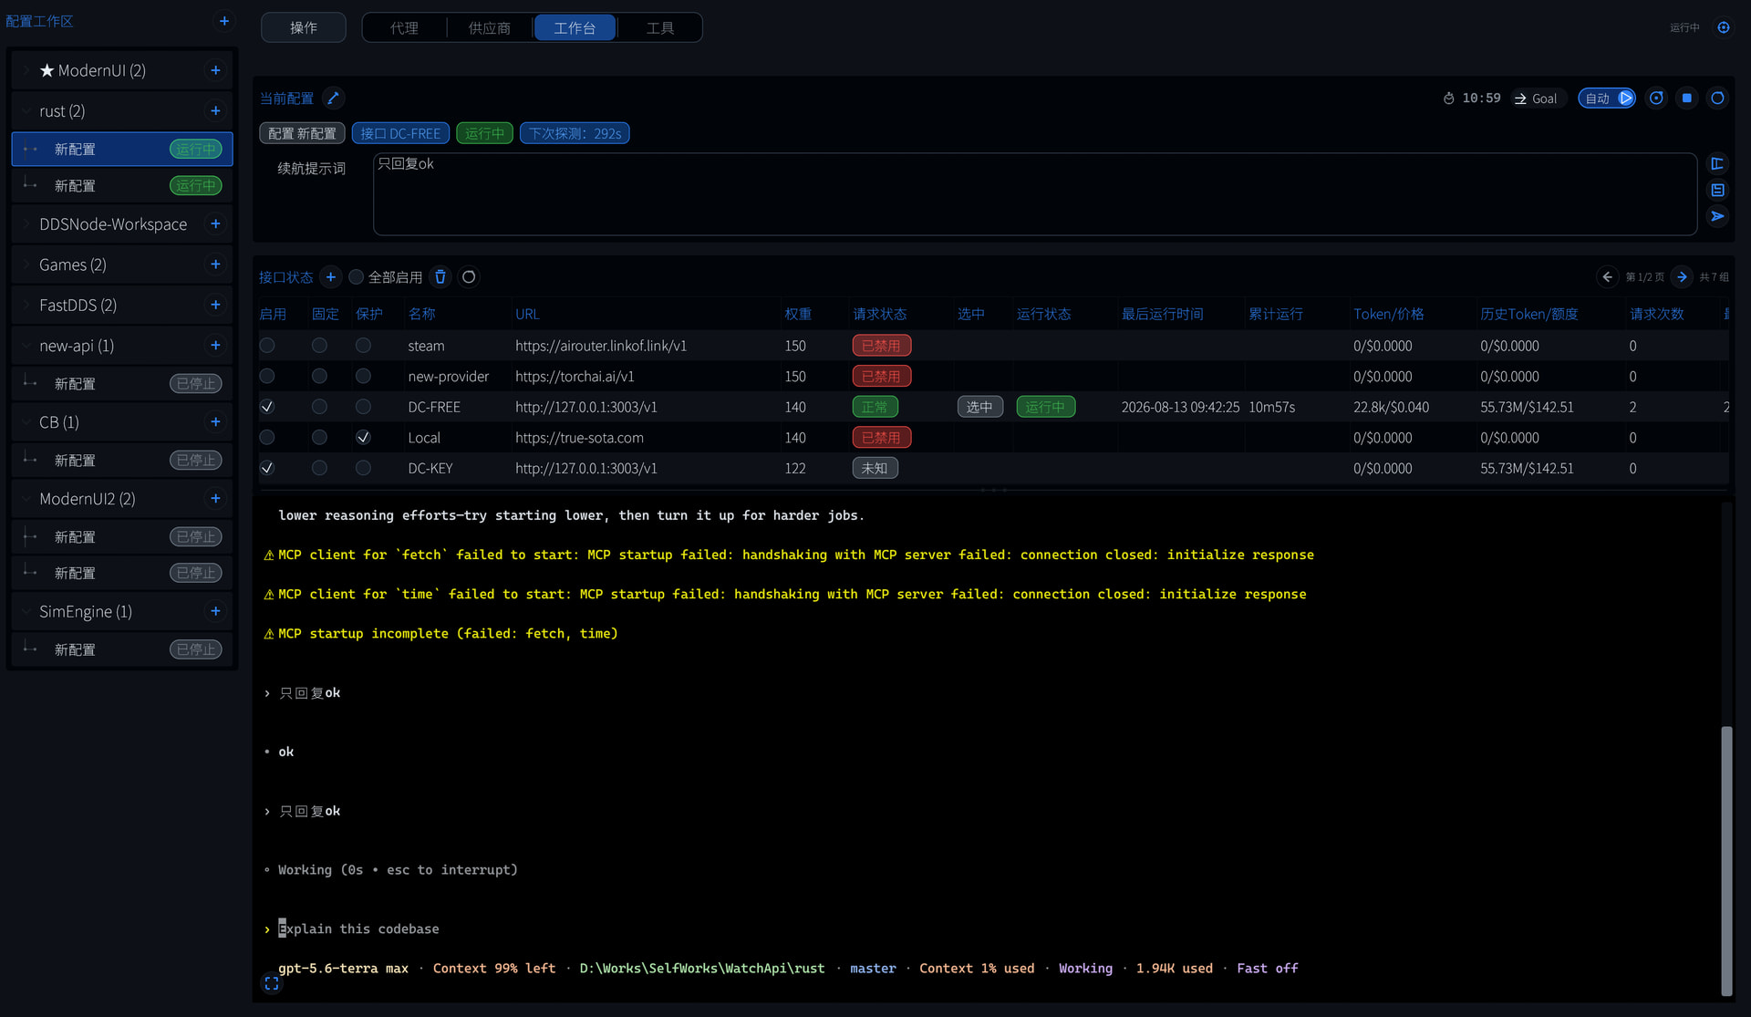Click the Goal arrow button

coord(1536,99)
